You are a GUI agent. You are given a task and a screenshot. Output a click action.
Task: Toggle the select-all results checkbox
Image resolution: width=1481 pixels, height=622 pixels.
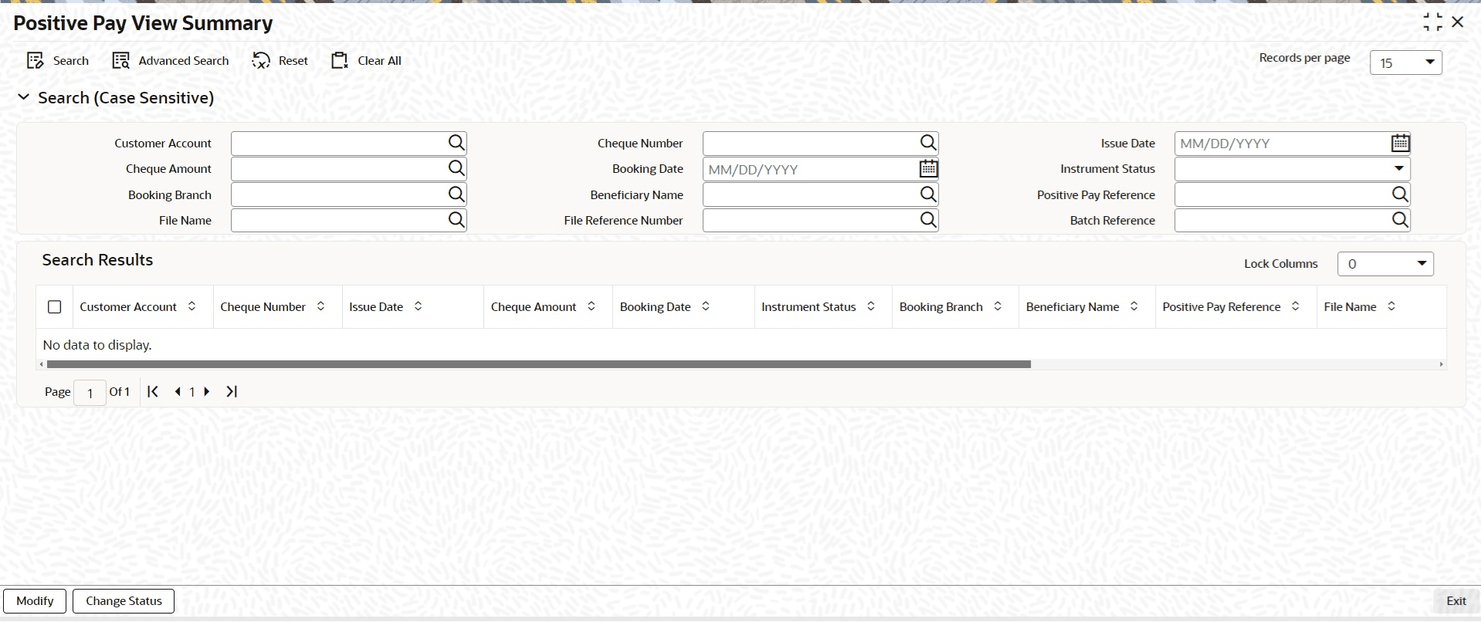pos(54,307)
